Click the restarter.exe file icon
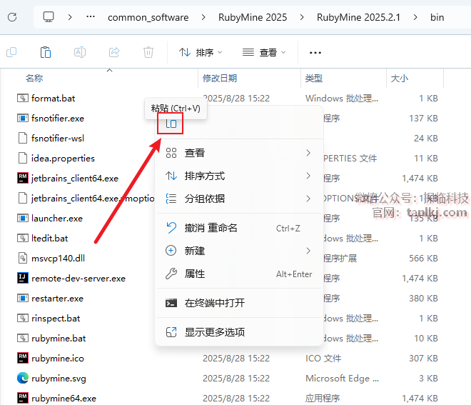The image size is (471, 405). pyautogui.click(x=23, y=298)
